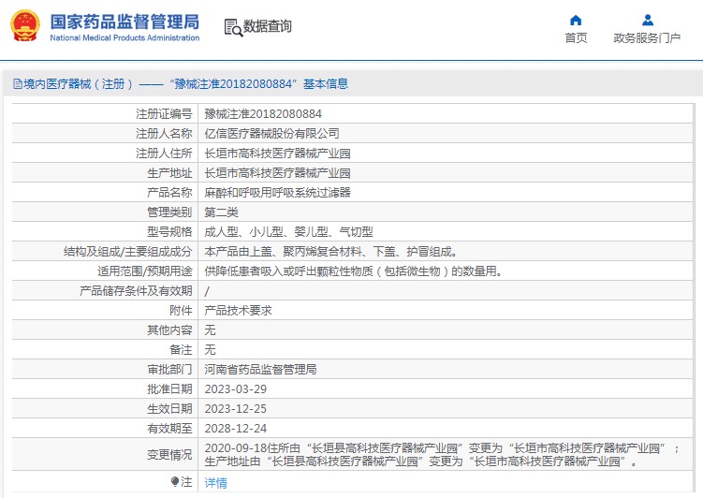Select the 供降低患者吸入 intended use text
This screenshot has width=703, height=498.
(353, 271)
